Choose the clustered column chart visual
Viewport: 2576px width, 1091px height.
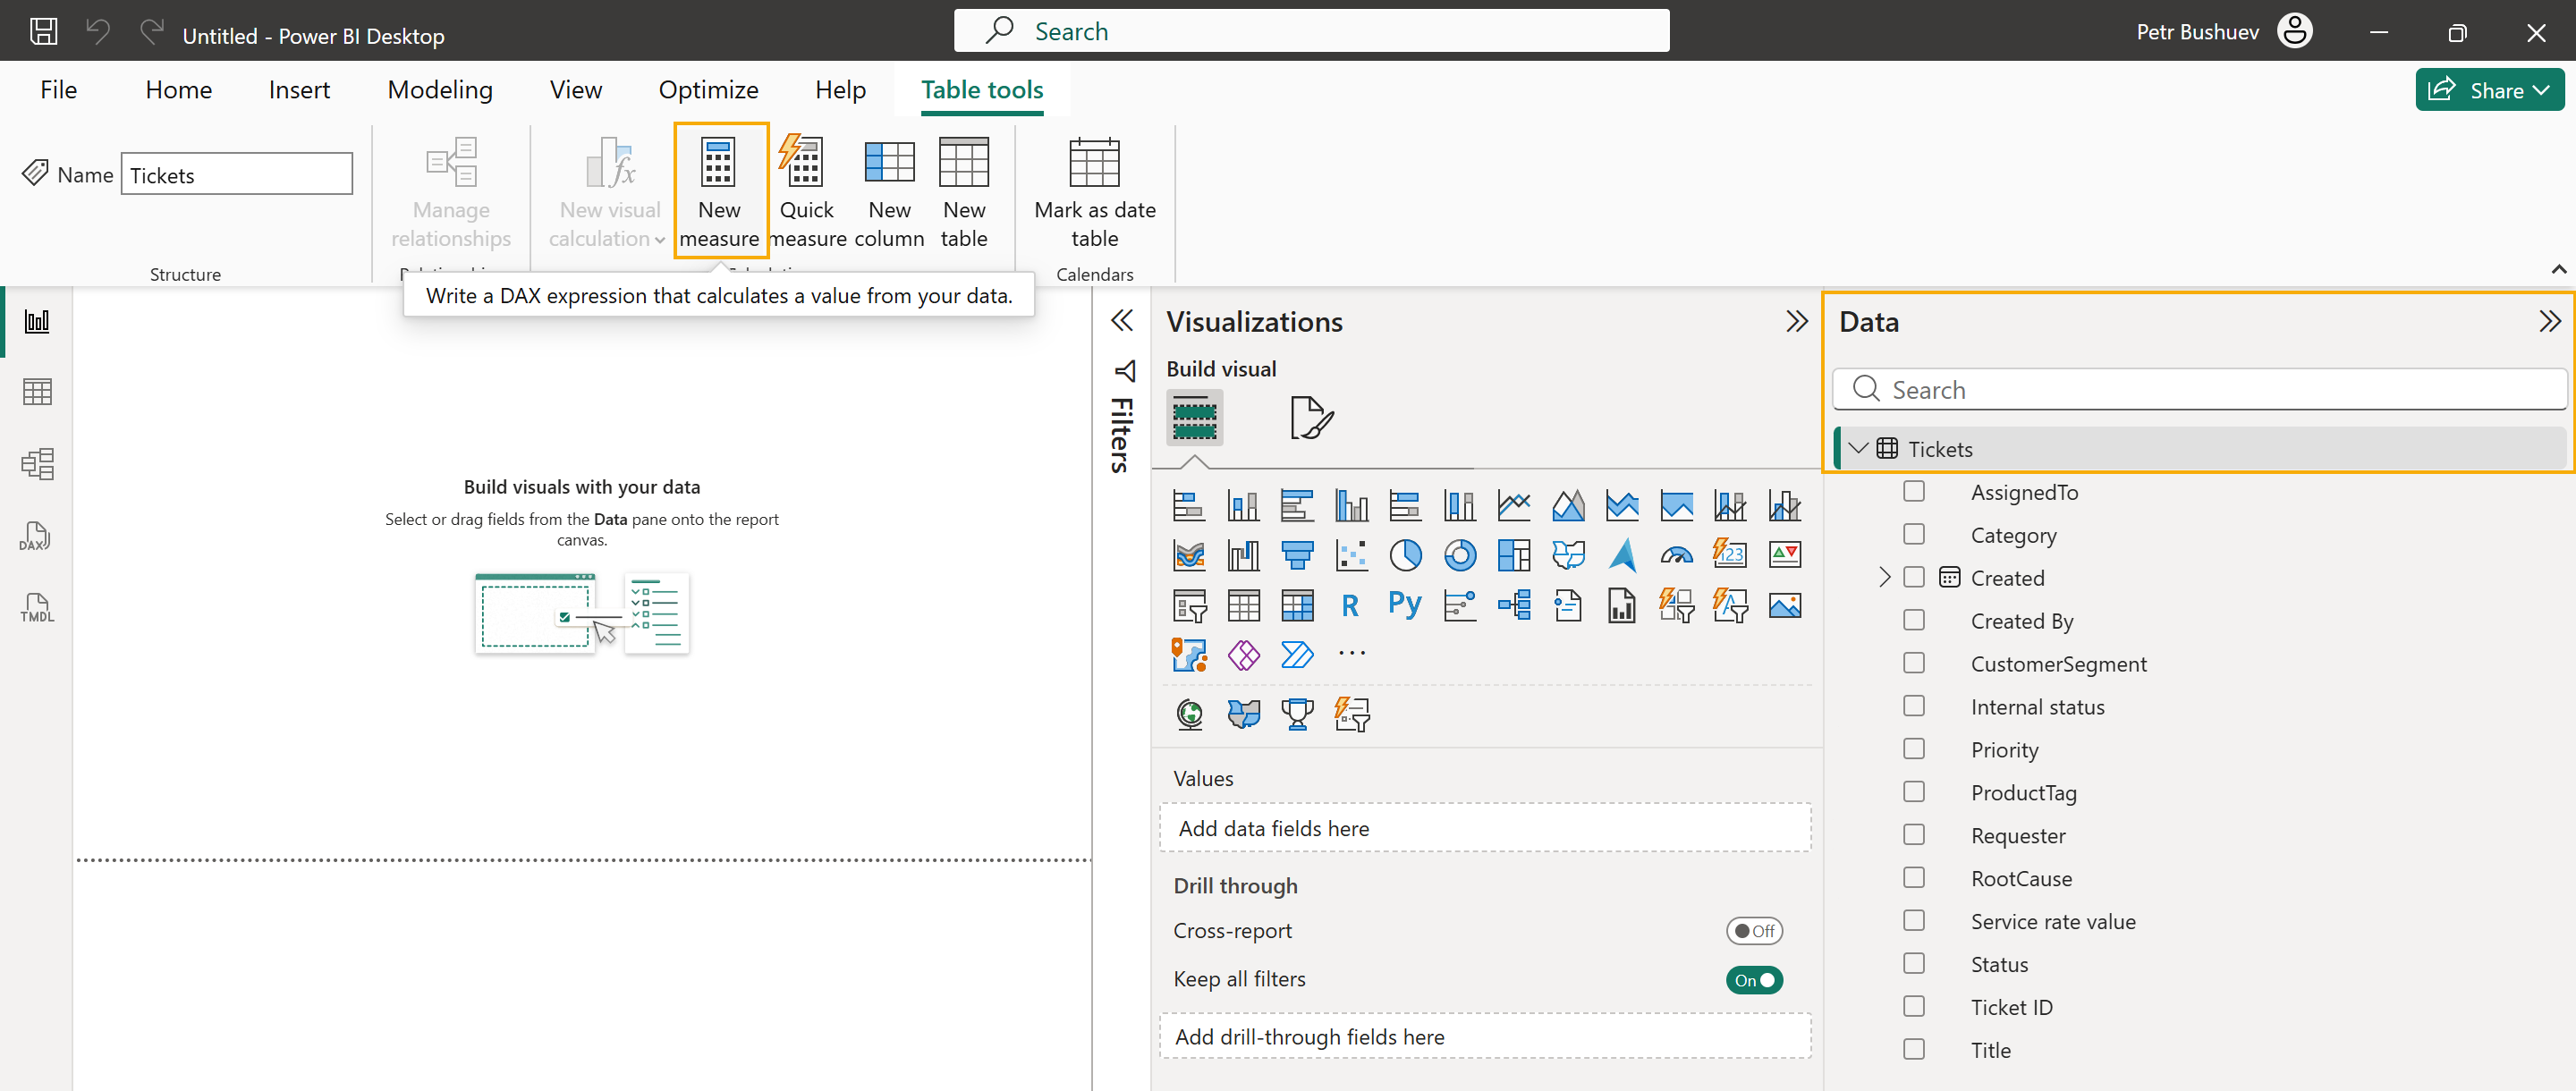tap(1351, 506)
